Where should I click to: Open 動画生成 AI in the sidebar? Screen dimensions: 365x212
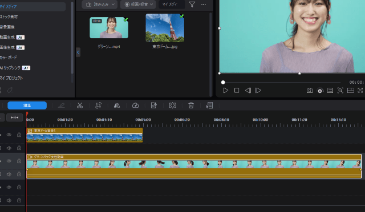click(12, 37)
